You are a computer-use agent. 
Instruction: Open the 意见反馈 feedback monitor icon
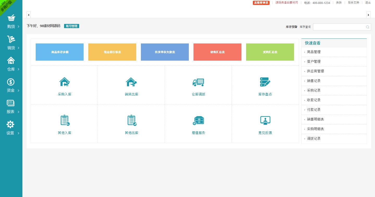(x=265, y=120)
